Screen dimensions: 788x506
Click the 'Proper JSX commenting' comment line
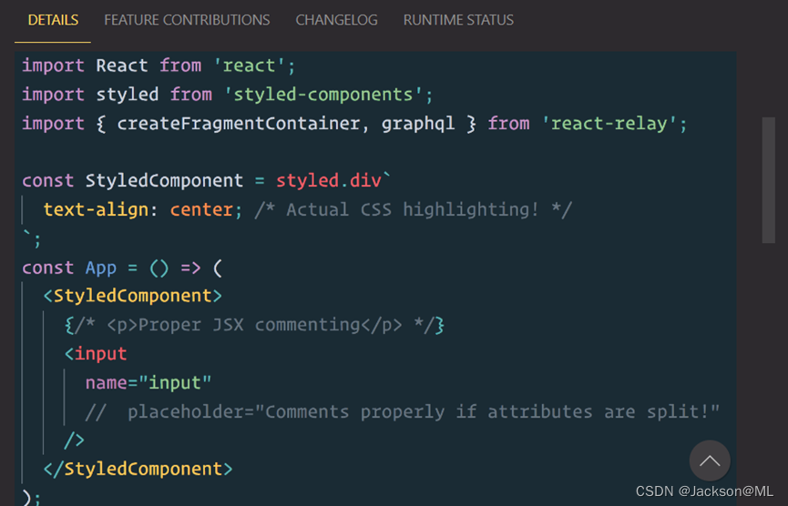coord(254,325)
